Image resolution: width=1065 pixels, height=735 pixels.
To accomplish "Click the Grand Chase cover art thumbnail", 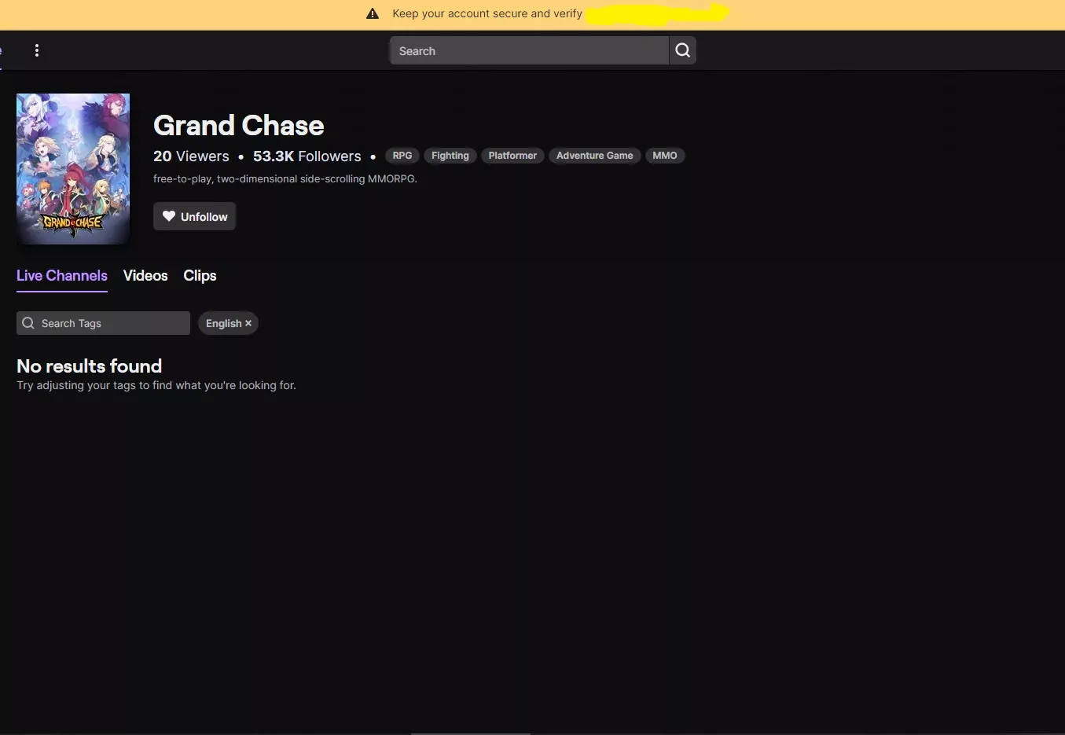I will [x=73, y=169].
